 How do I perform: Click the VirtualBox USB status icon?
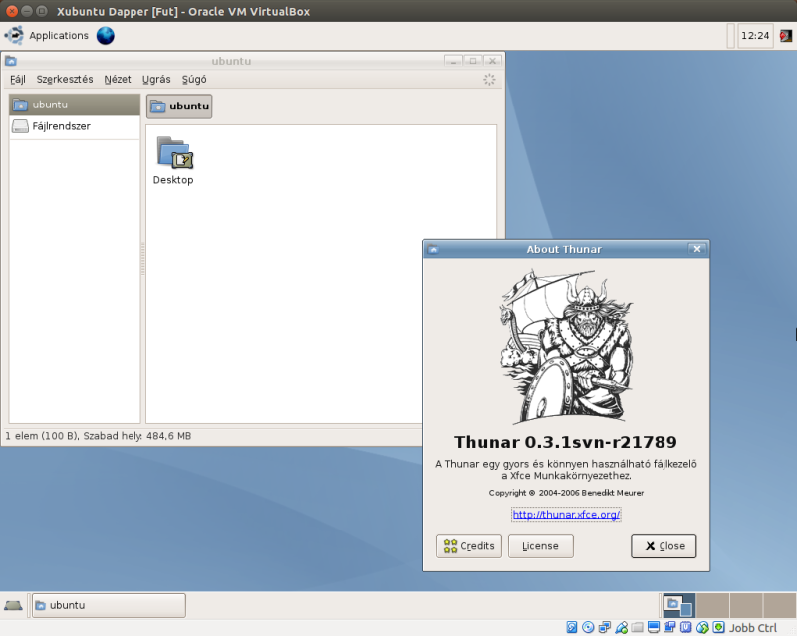click(x=621, y=628)
